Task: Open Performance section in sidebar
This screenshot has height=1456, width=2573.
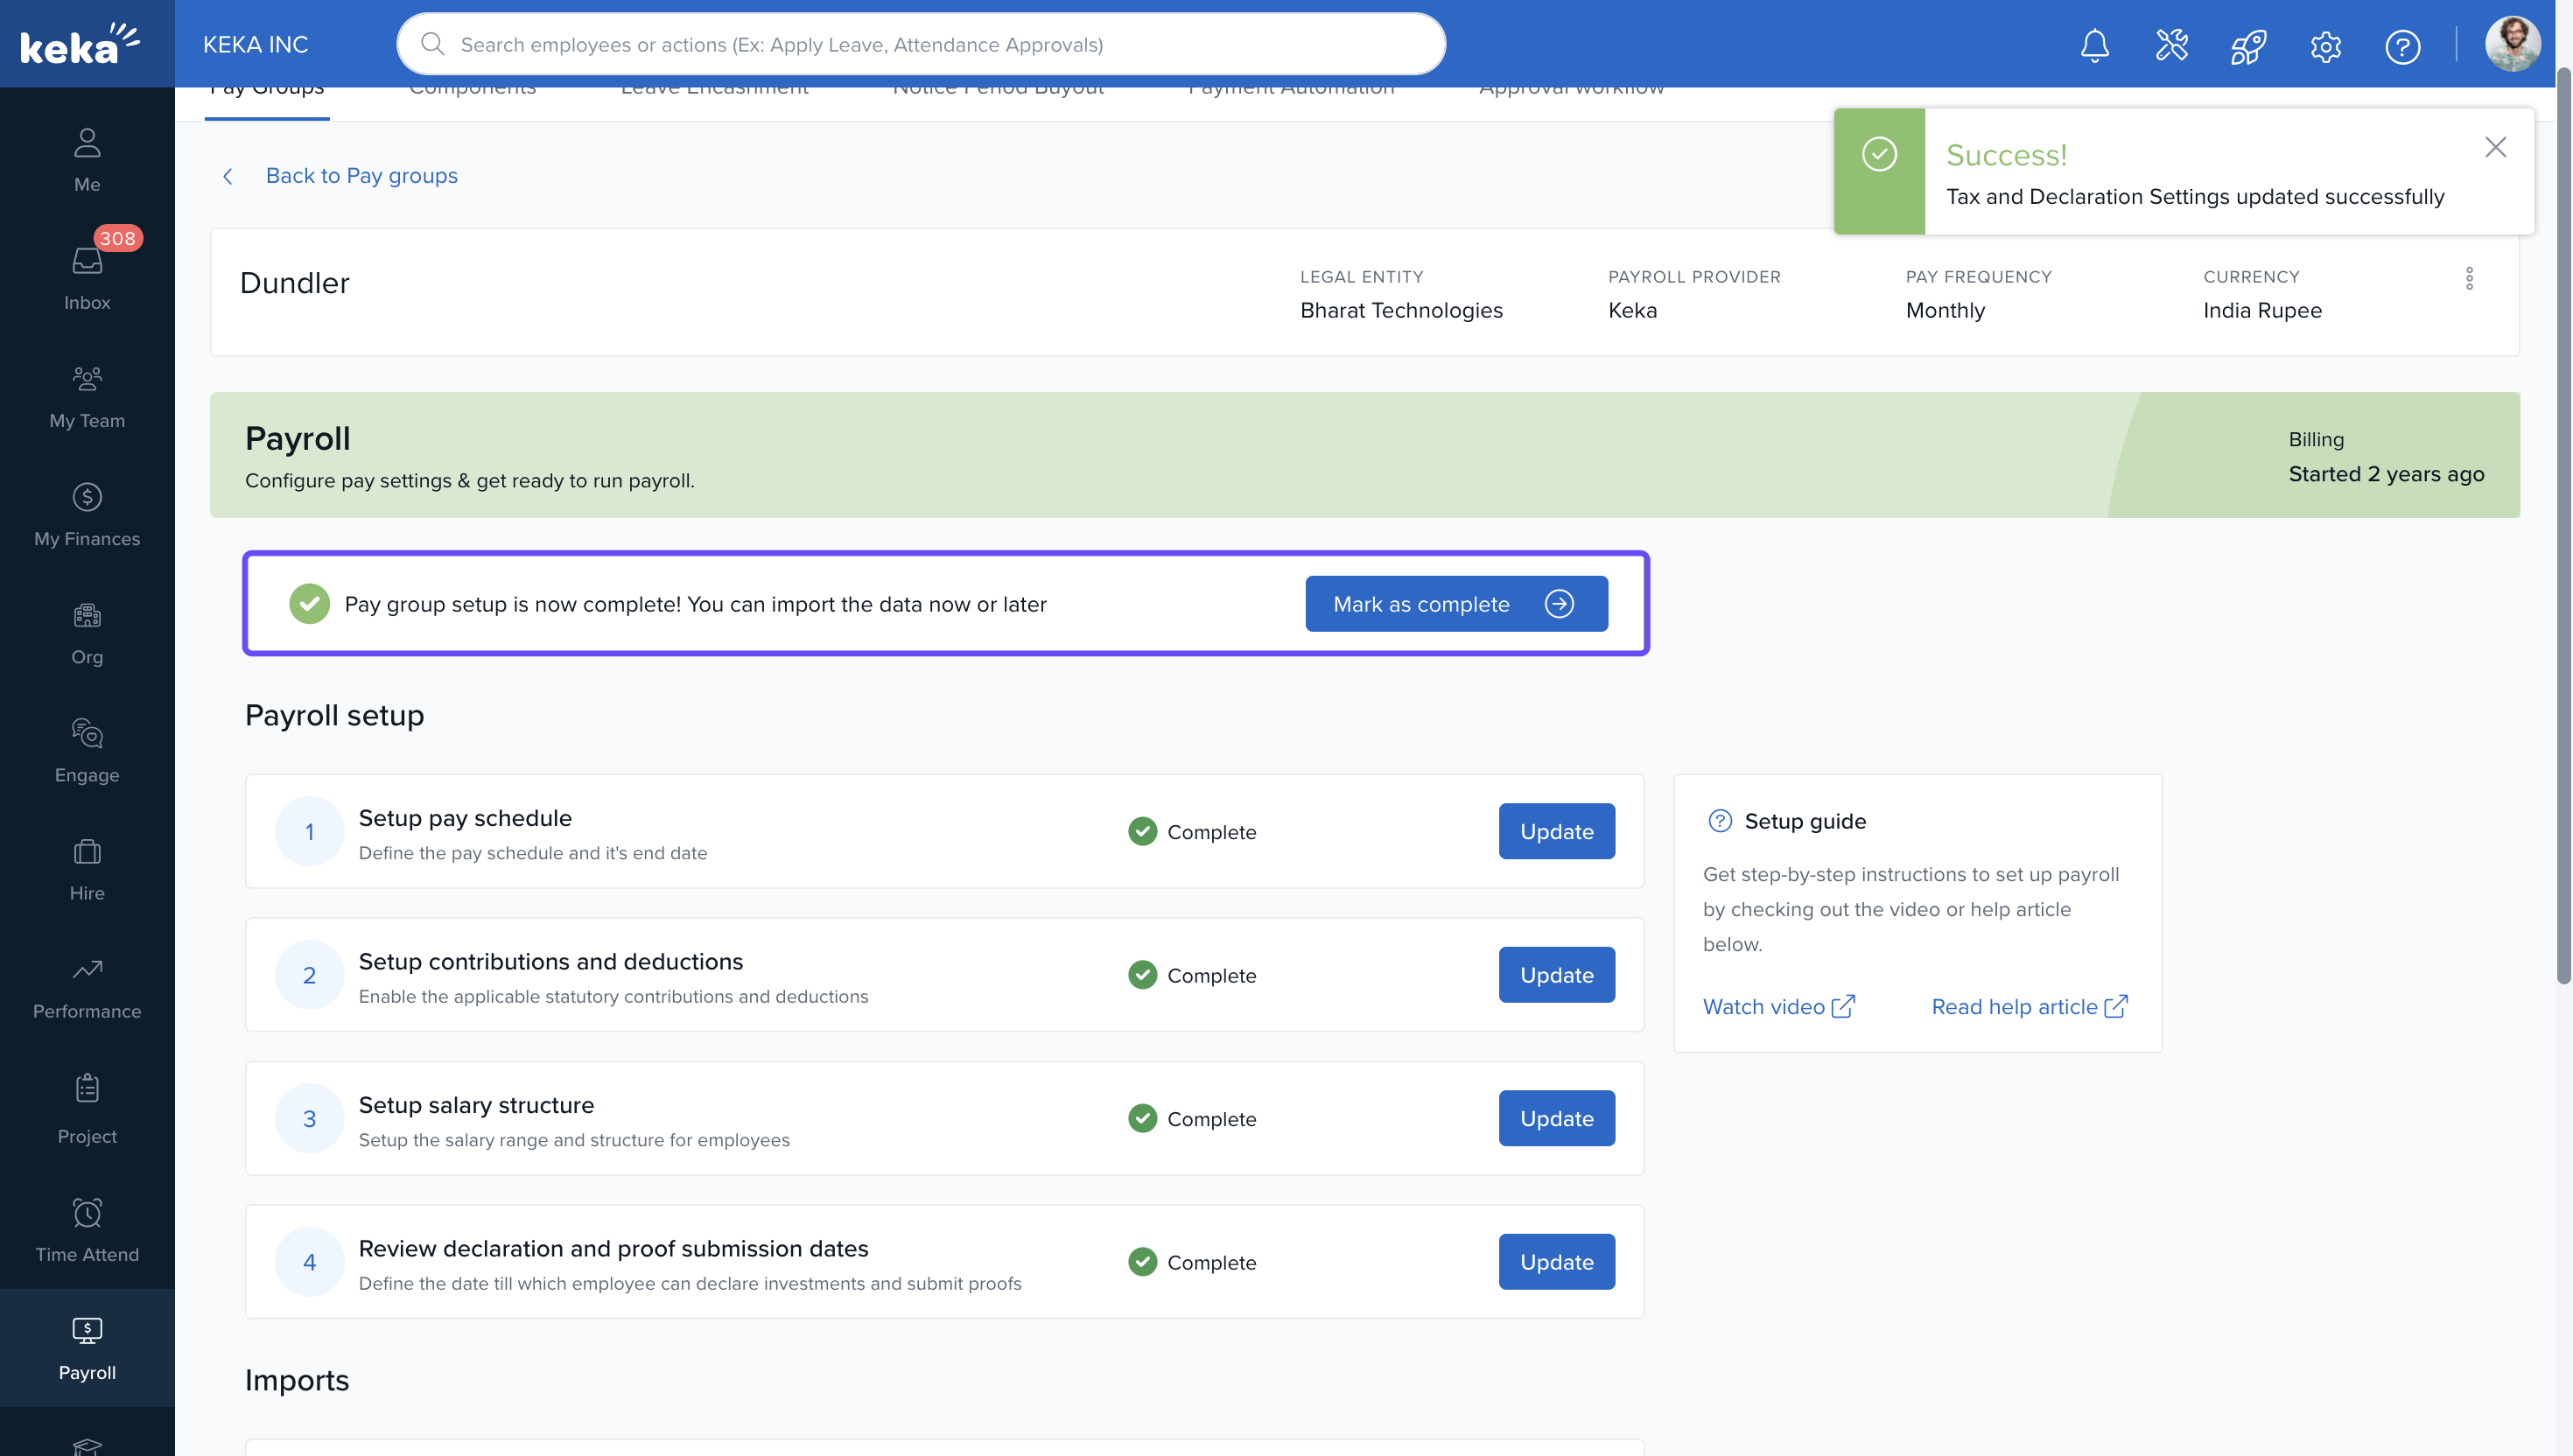Action: point(87,986)
